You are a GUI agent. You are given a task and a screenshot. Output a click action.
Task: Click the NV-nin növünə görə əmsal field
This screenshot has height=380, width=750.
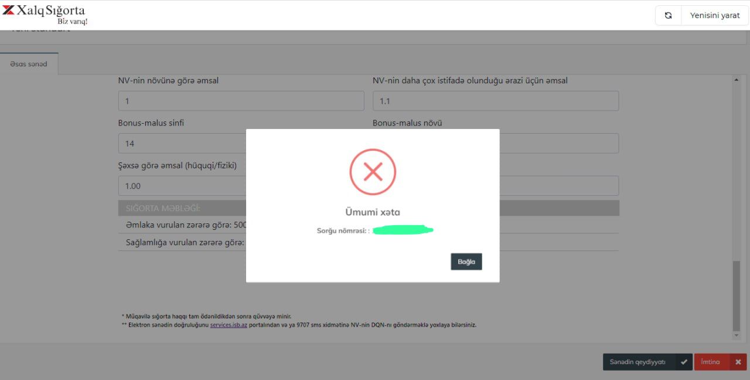tap(241, 101)
